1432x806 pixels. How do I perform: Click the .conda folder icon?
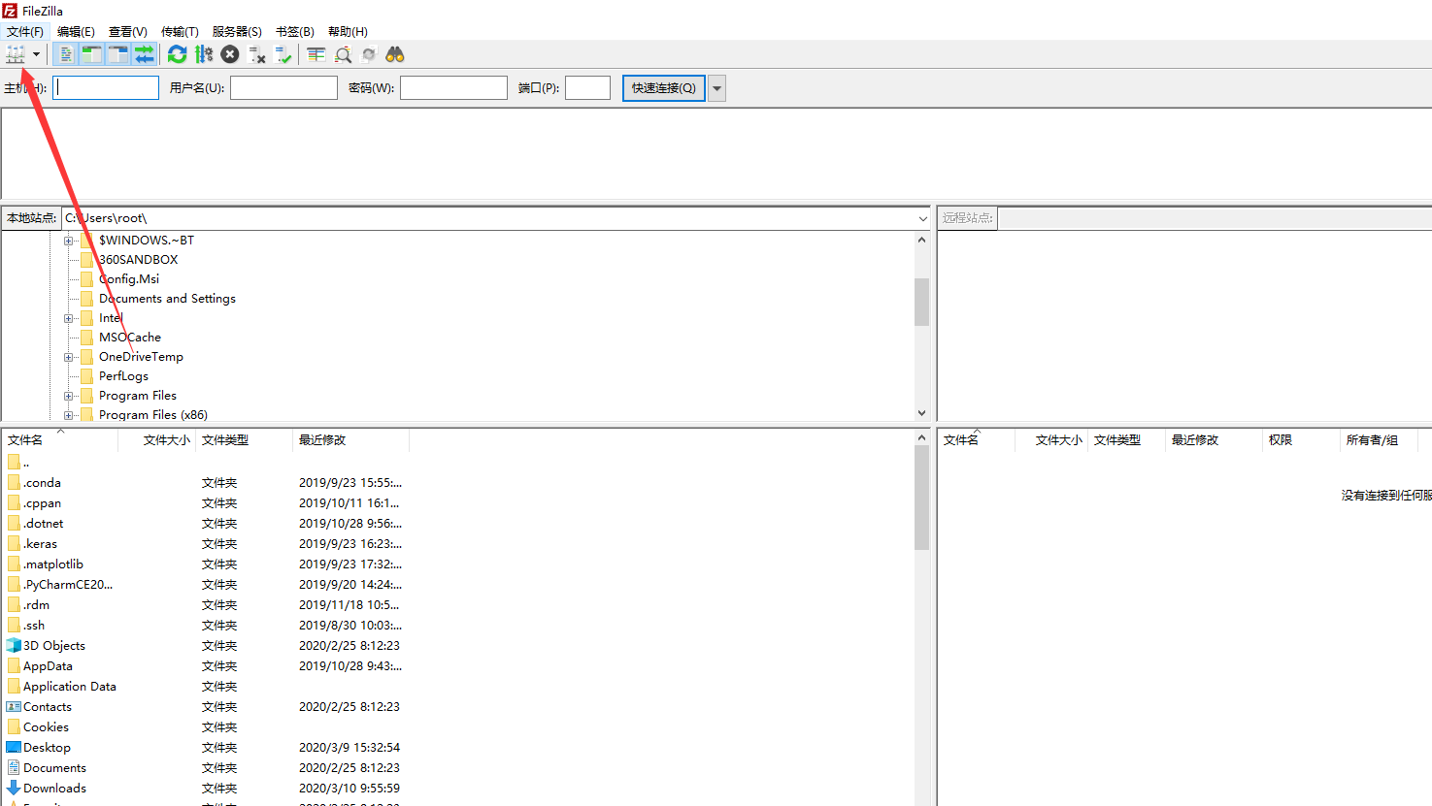[x=14, y=482]
